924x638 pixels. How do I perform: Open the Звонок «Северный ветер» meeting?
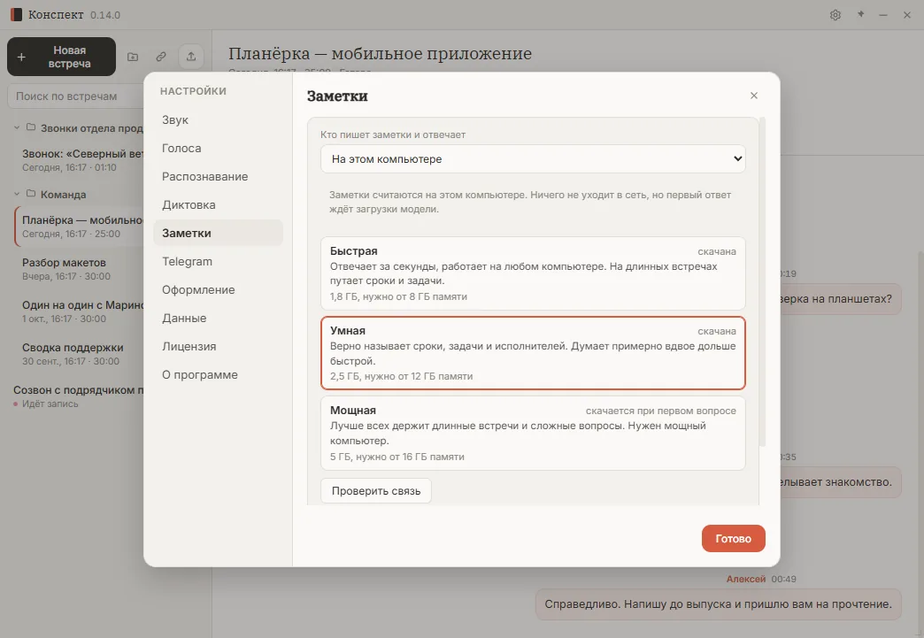[x=80, y=160]
